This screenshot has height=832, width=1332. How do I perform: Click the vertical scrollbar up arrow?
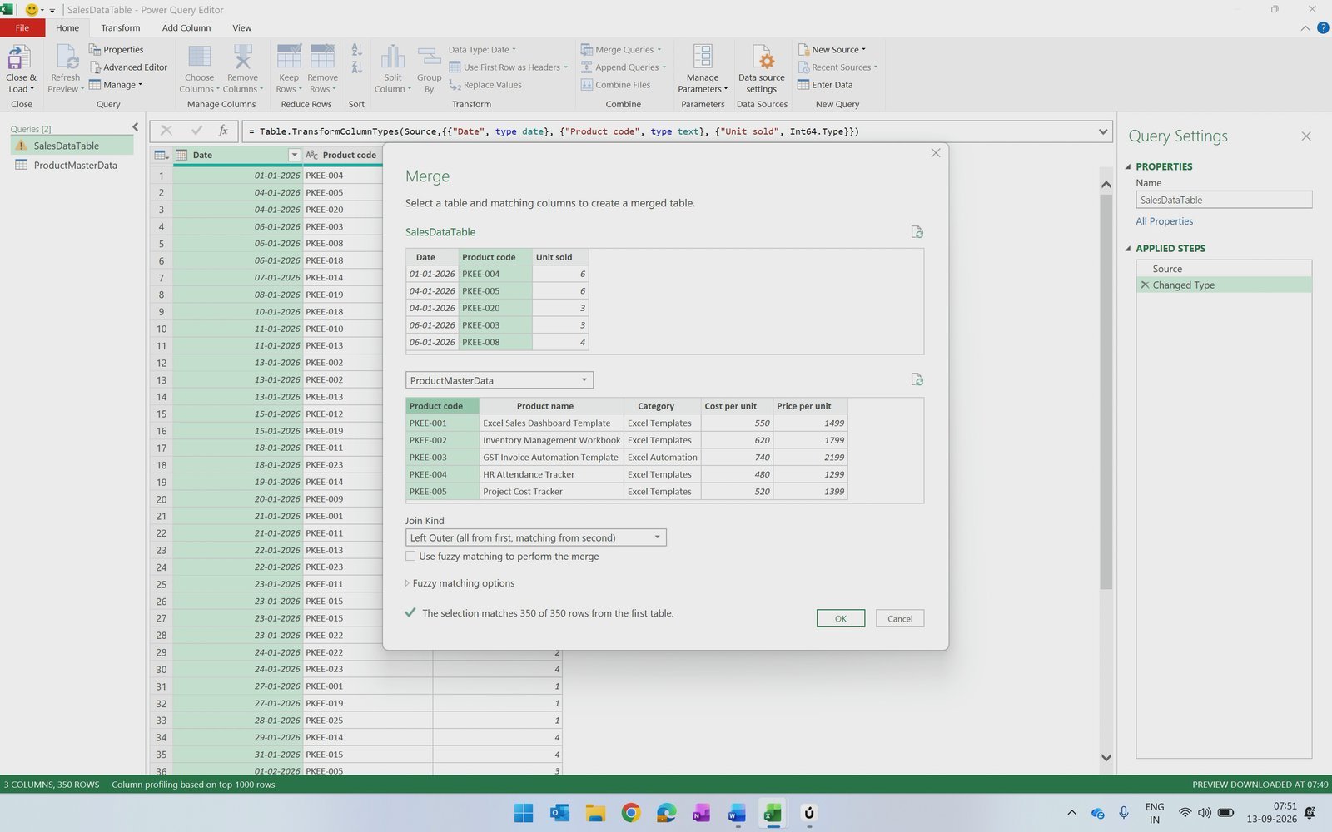pos(1106,185)
